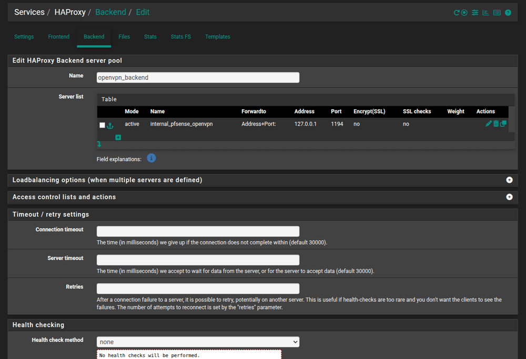Click the address cell 127.0.0.1
The image size is (526, 359).
305,124
